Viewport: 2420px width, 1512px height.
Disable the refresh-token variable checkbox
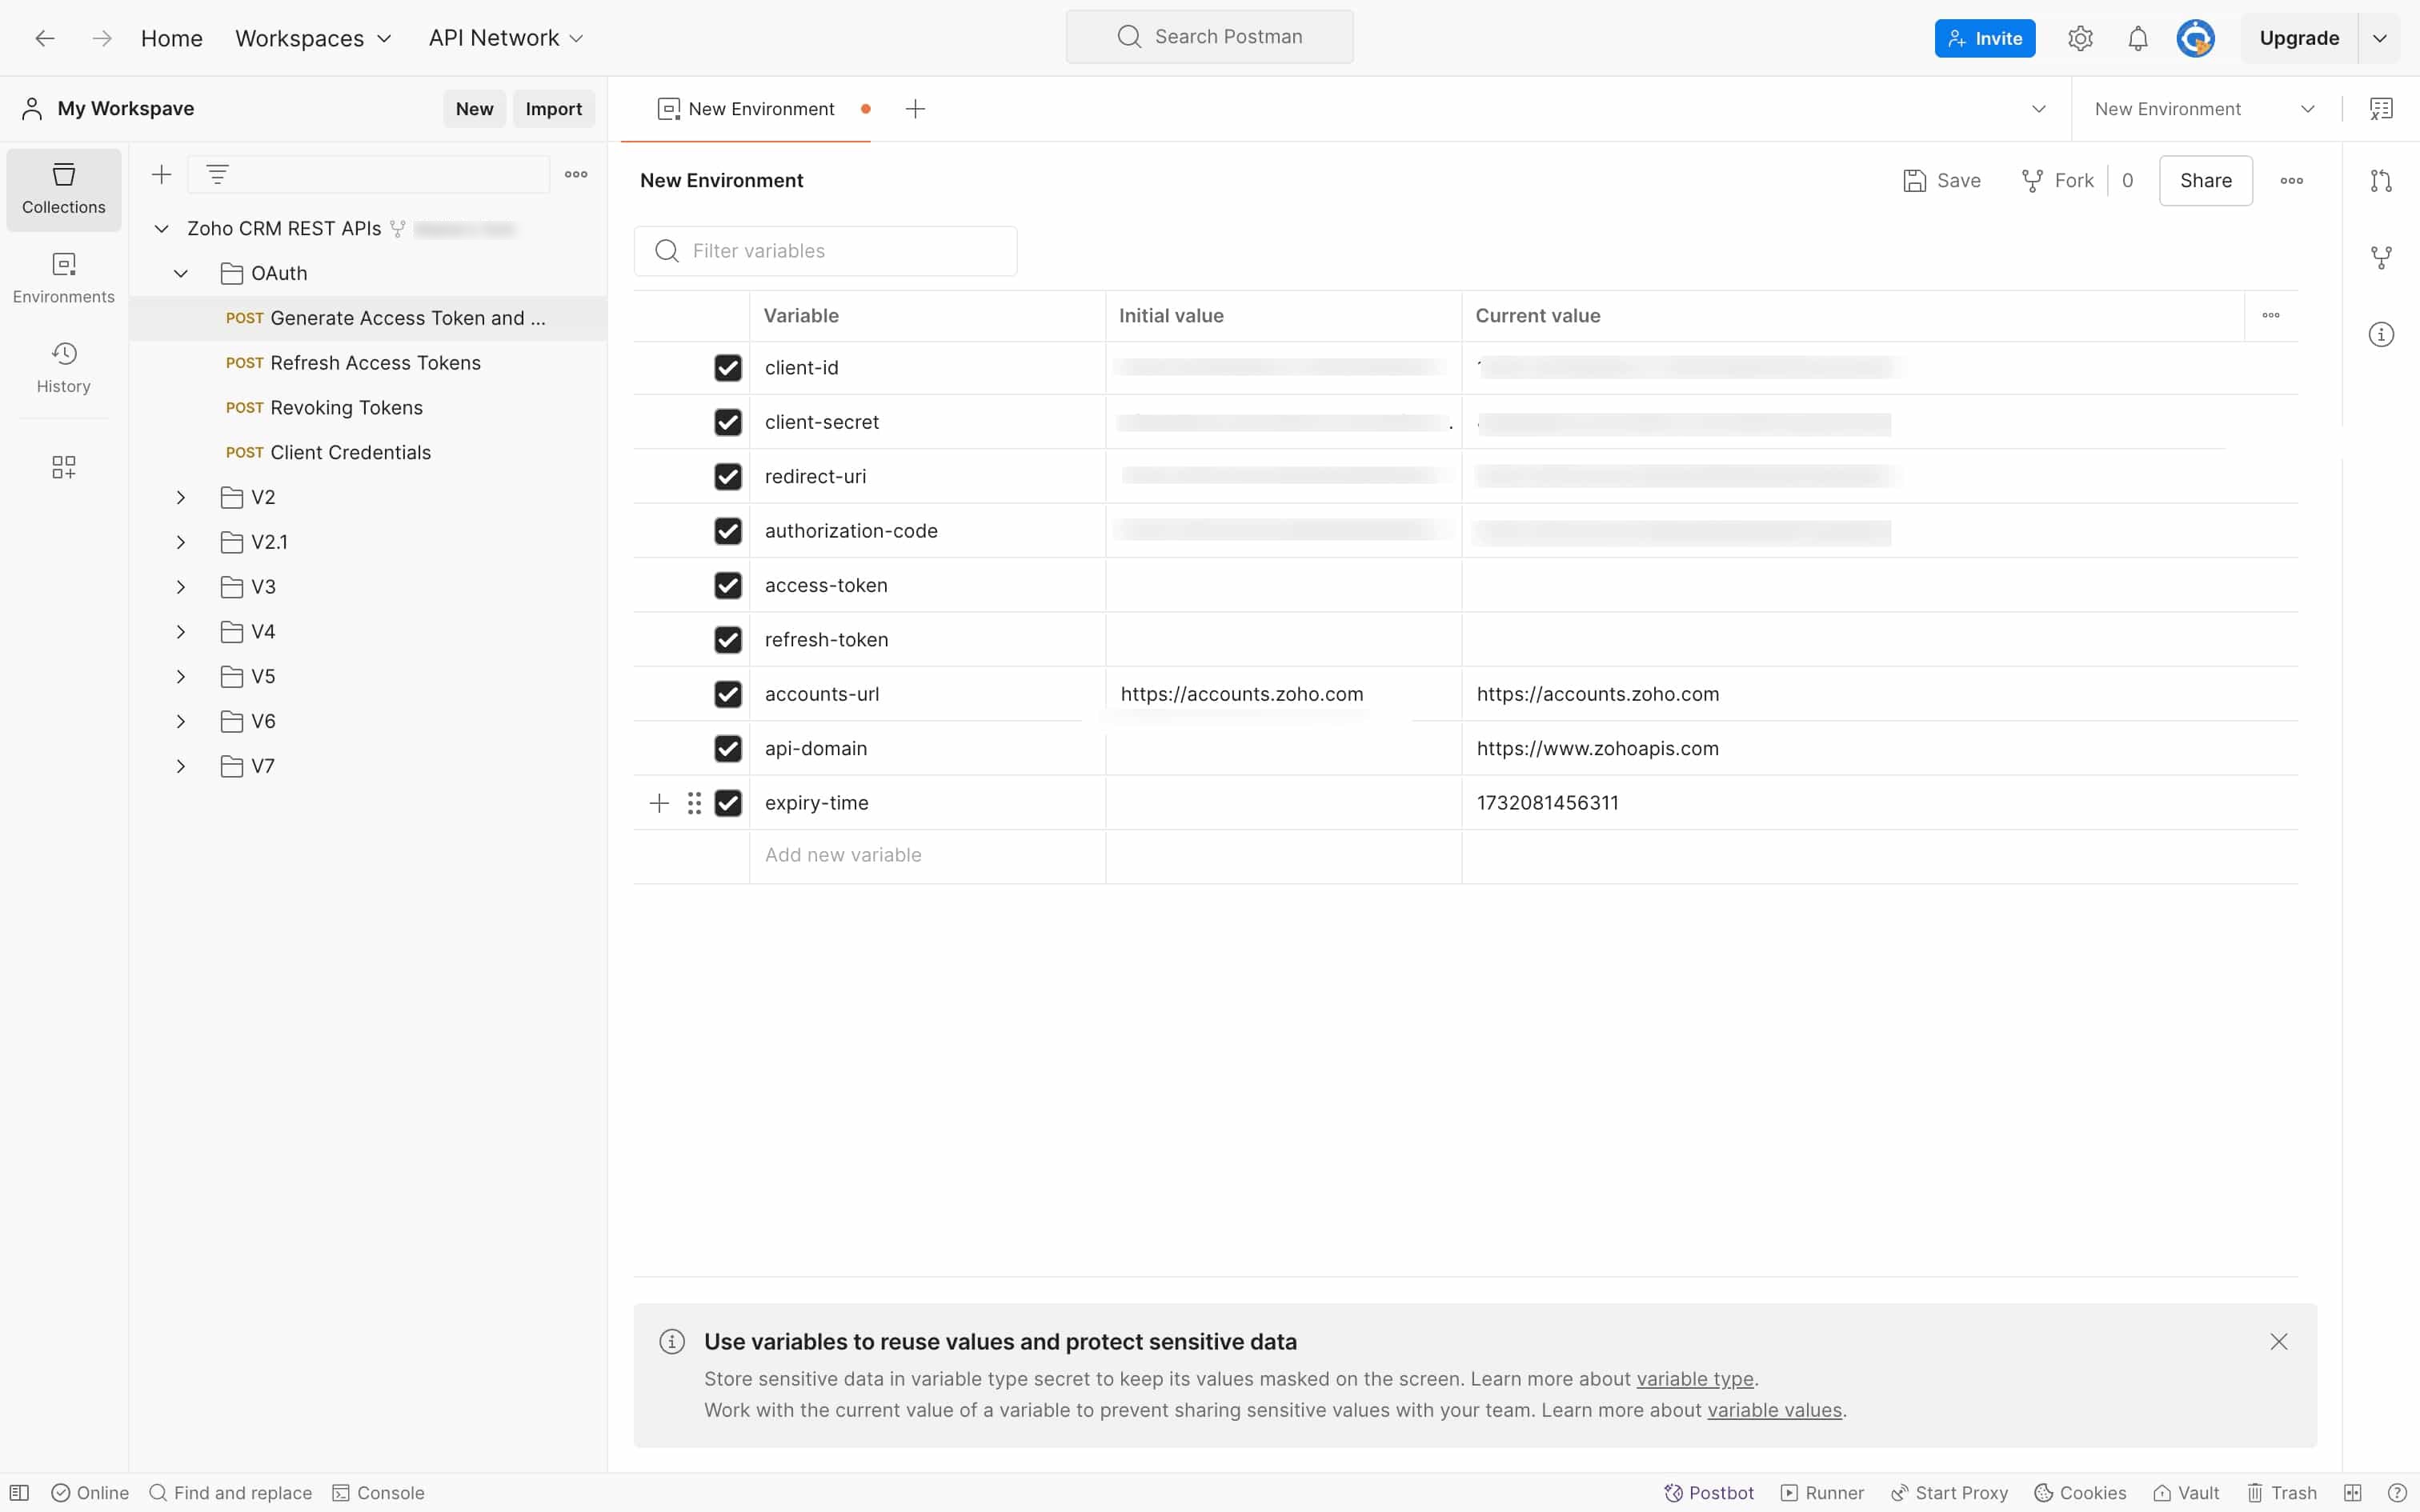[728, 640]
